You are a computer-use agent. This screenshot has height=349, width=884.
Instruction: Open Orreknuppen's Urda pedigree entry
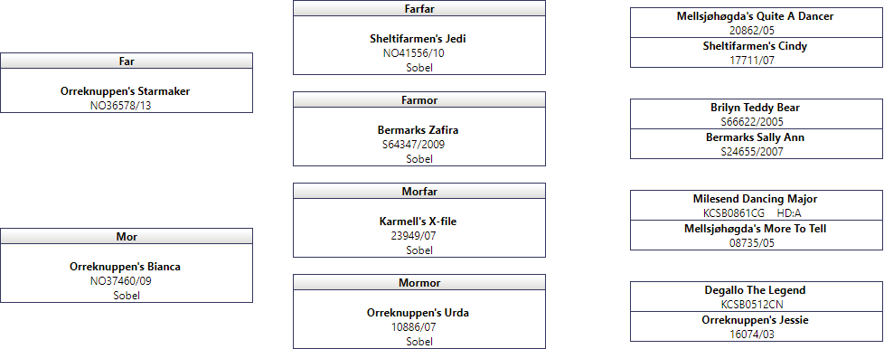(418, 313)
